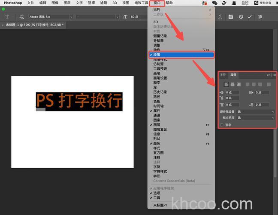Image resolution: width=278 pixels, height=215 pixels.
Task: Toggle the Character and Paragraph panels icon
Action: pyautogui.click(x=230, y=17)
